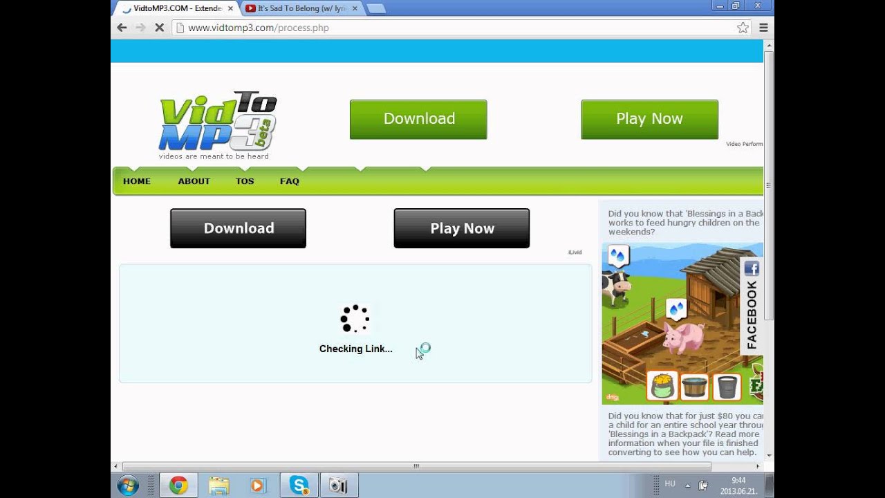885x498 pixels.
Task: Click the address bar showing vidtomp3.com/process.php
Action: click(x=456, y=28)
